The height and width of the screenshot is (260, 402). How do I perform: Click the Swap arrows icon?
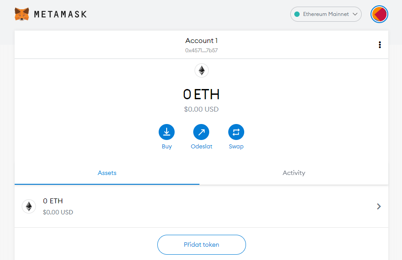[x=236, y=132]
